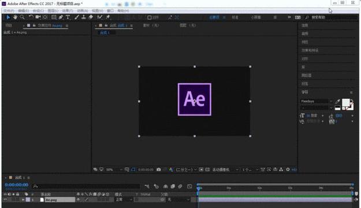
Task: Select the Clone Stamp tool
Action: (84, 17)
